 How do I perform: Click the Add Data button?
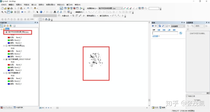[35, 8]
